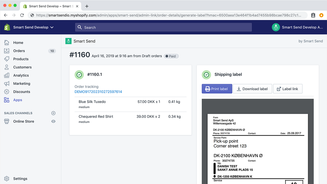
Task: Click the #1160.1 fulfilled checkmark icon
Action: click(79, 75)
